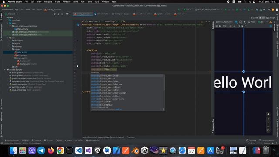
Task: Click the Search Everywhere magnifier icon
Action: click(x=269, y=10)
